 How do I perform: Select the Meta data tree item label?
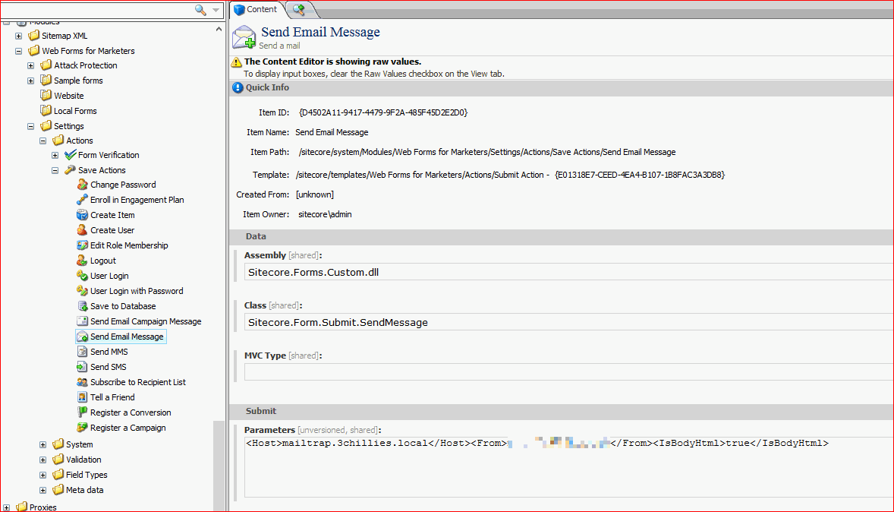pos(84,490)
